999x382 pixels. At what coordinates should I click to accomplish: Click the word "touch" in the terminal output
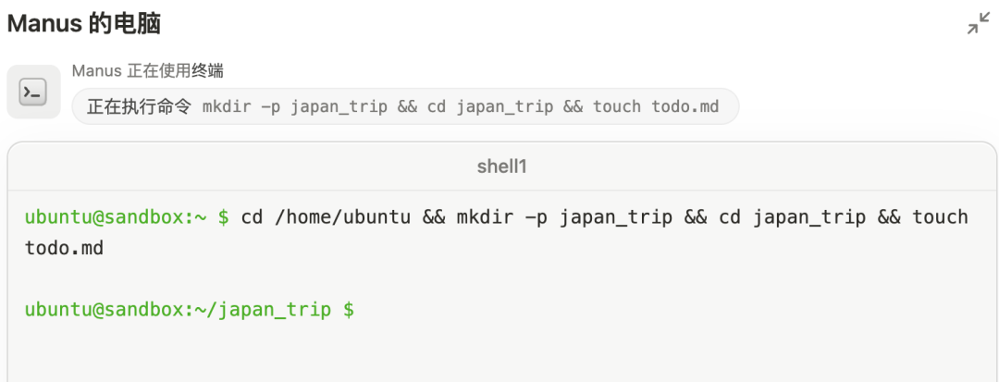[x=940, y=217]
